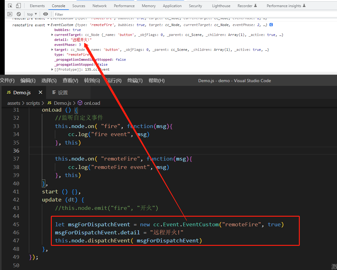This screenshot has width=337, height=270.
Task: Click the start () {} line
Action: click(x=61, y=192)
